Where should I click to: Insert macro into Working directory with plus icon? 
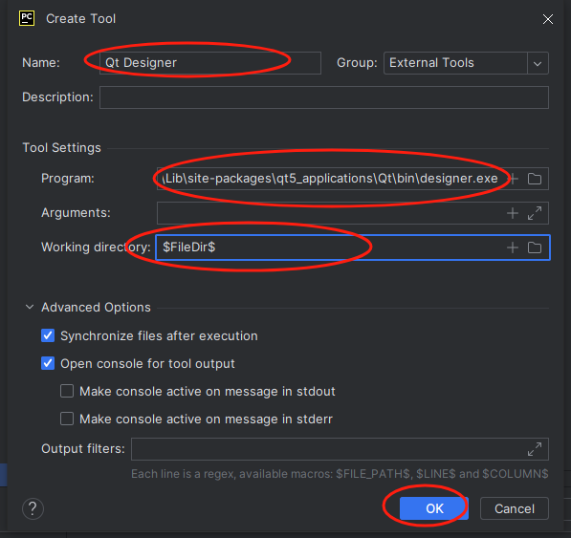click(513, 247)
